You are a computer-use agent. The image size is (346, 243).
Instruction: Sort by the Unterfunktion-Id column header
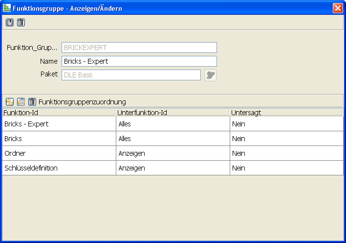coord(173,113)
